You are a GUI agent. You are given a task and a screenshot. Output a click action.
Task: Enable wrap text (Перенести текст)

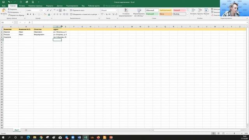pos(77,10)
